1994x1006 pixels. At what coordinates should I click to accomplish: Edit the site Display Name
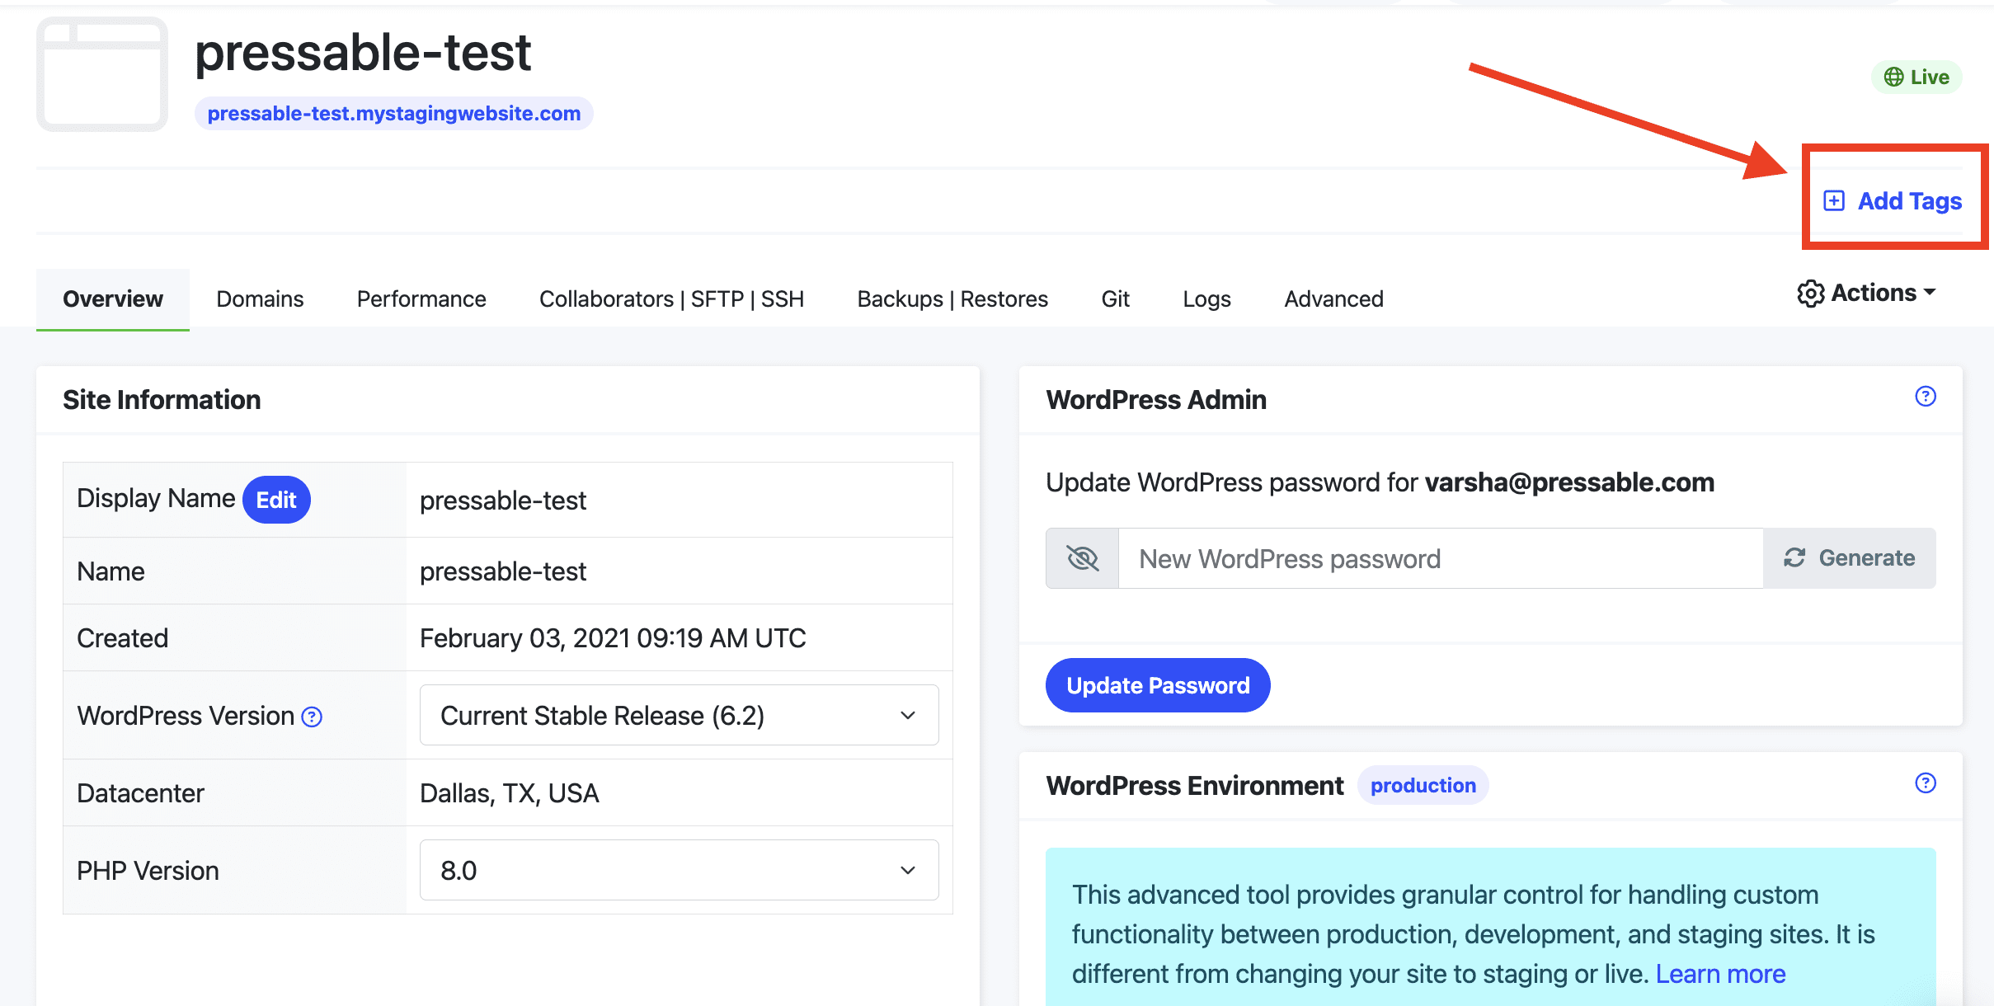[276, 499]
